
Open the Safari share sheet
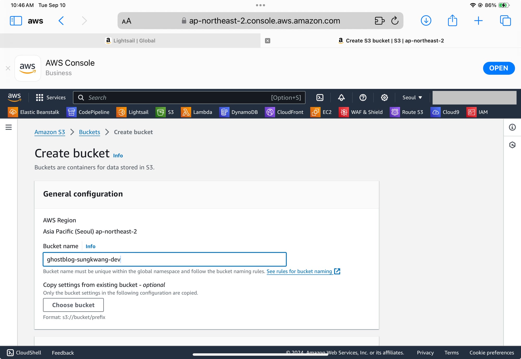pyautogui.click(x=452, y=20)
